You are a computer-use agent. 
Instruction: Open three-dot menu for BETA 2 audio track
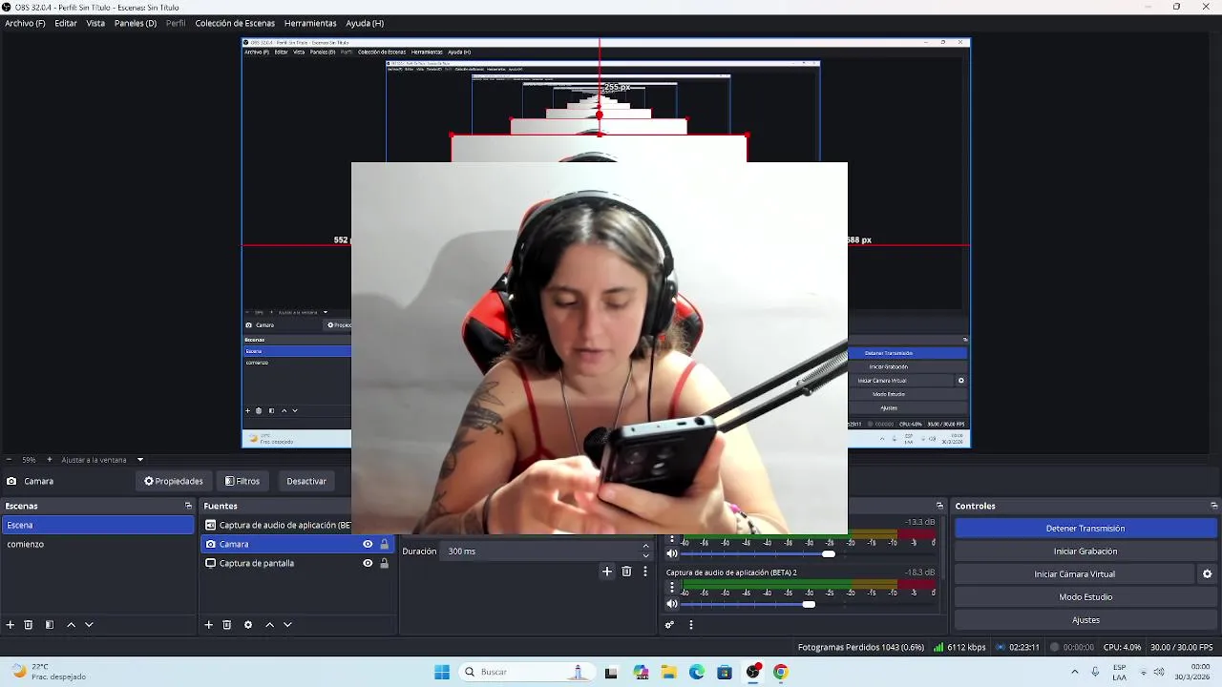click(x=672, y=587)
